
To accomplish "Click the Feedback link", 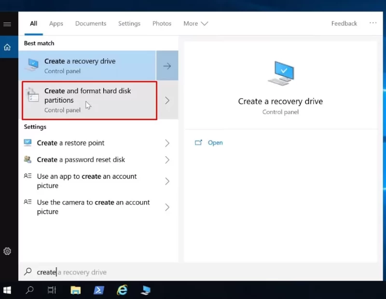I will coord(344,24).
